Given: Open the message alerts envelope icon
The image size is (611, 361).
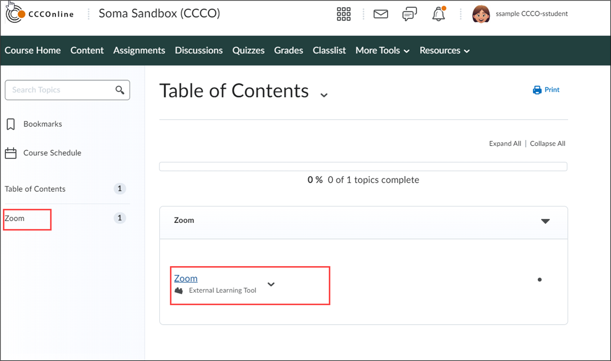Looking at the screenshot, I should coord(381,14).
